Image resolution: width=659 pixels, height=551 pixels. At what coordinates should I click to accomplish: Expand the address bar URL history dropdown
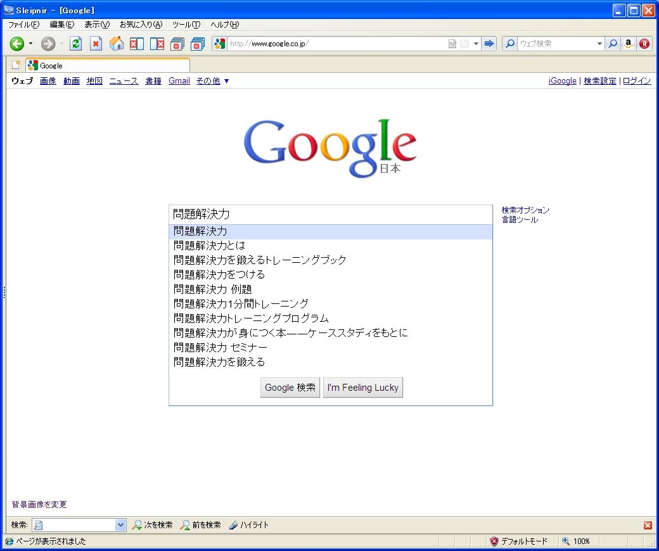click(476, 44)
